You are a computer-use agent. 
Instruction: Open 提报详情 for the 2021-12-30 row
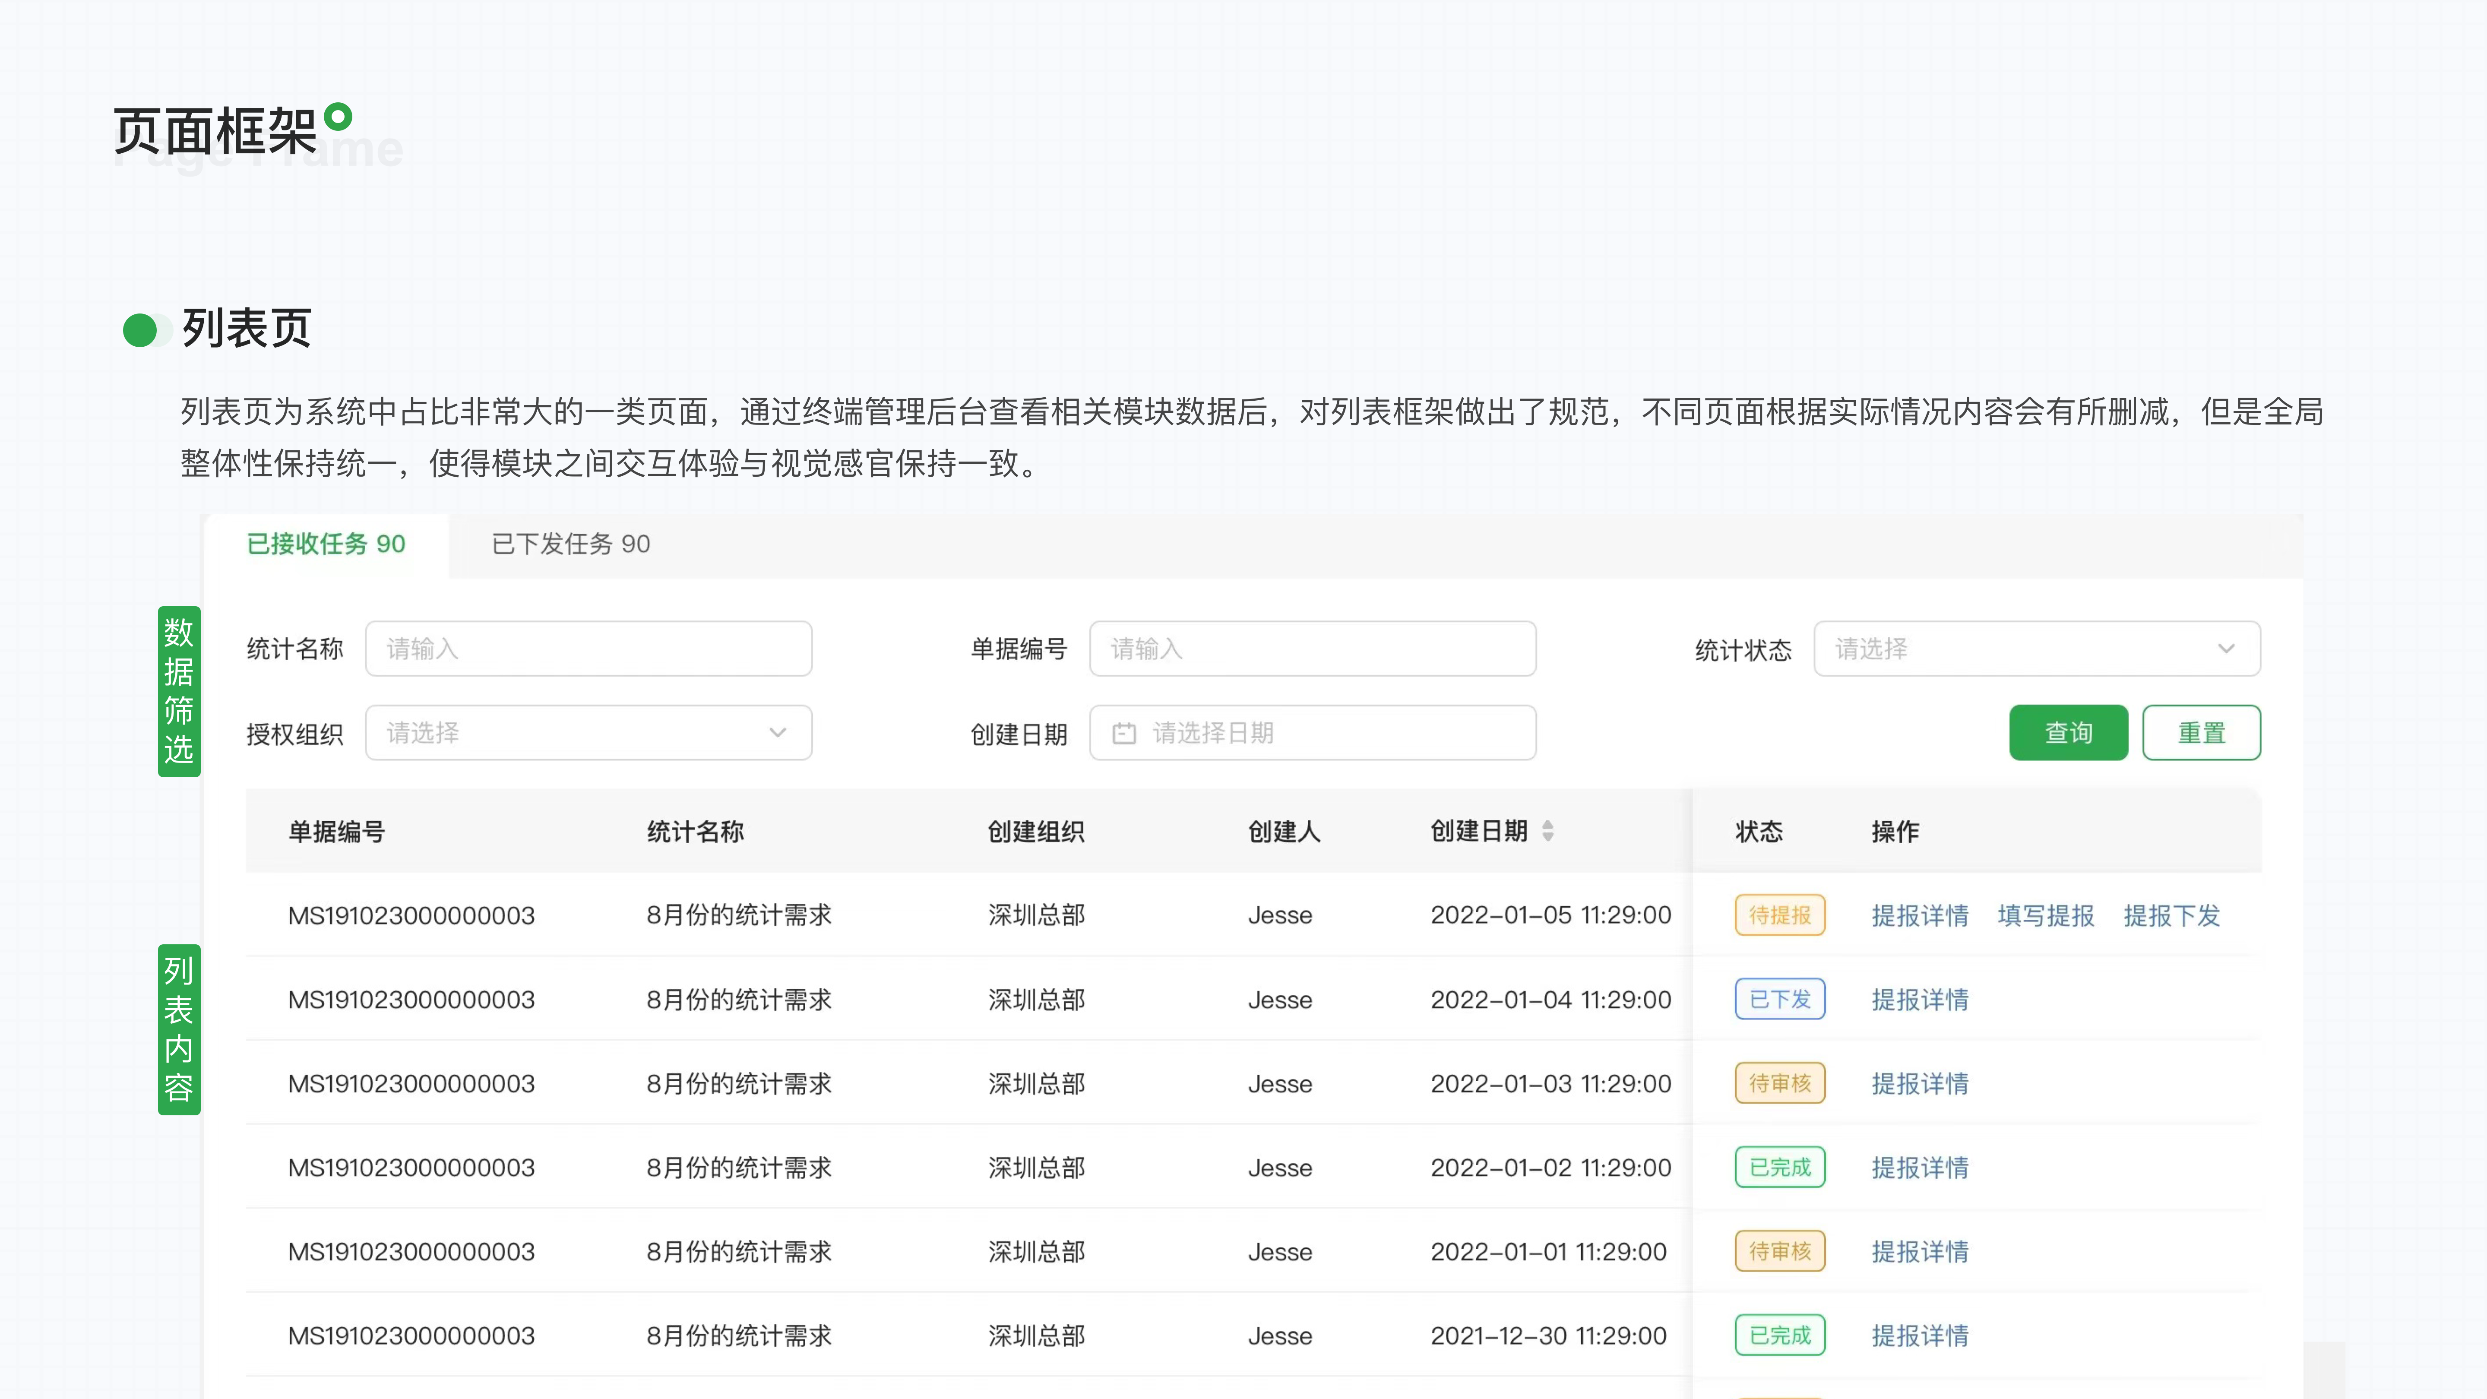[x=1920, y=1336]
